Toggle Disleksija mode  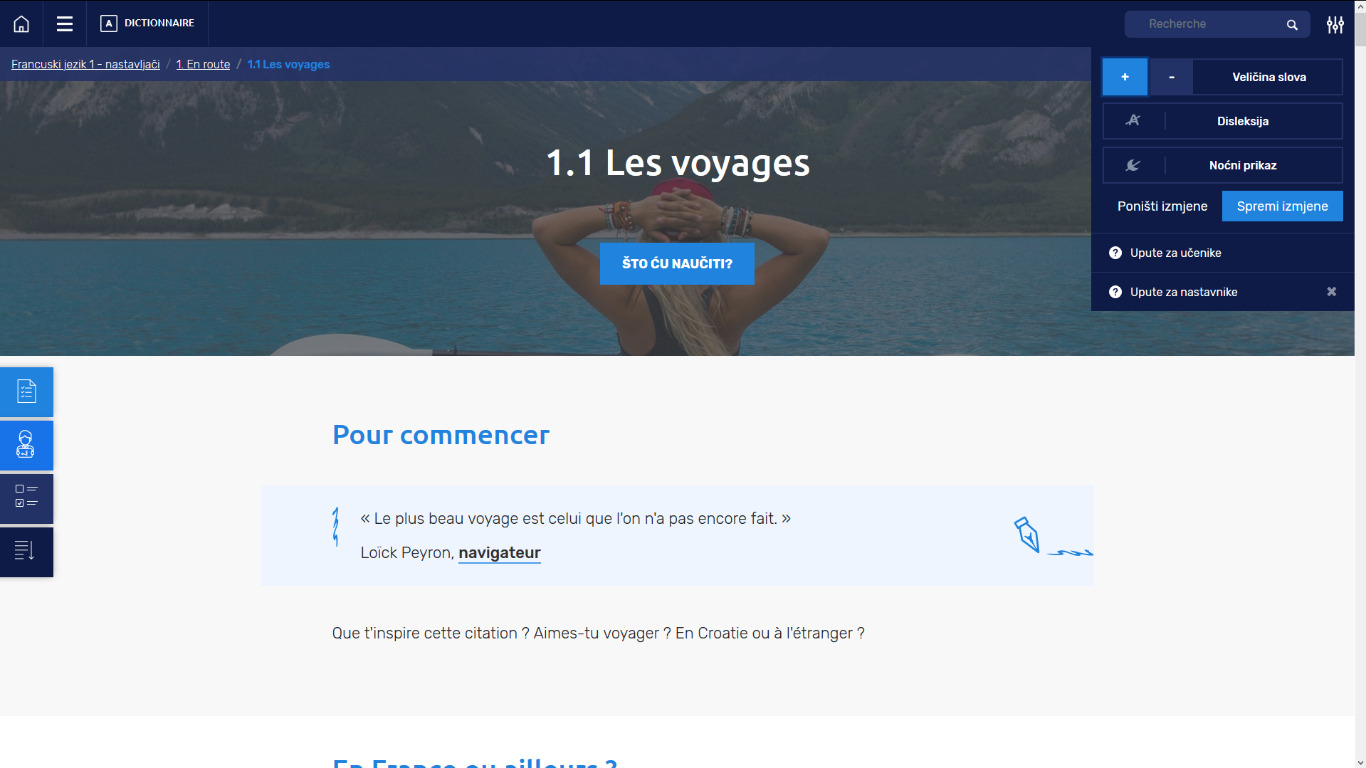click(x=1222, y=121)
